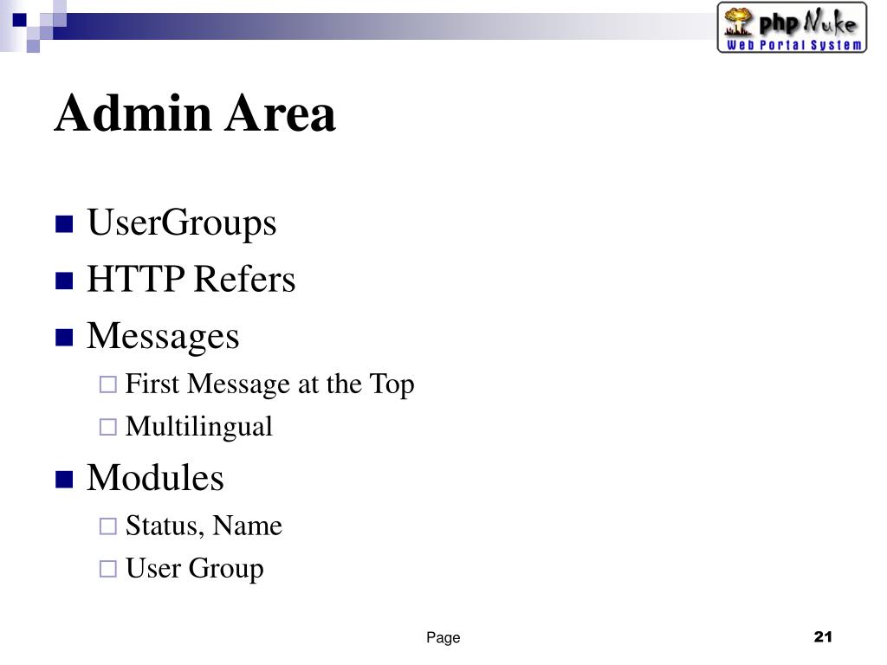Screen dimensions: 887x665
Task: Click the Page footer label
Action: tap(443, 638)
